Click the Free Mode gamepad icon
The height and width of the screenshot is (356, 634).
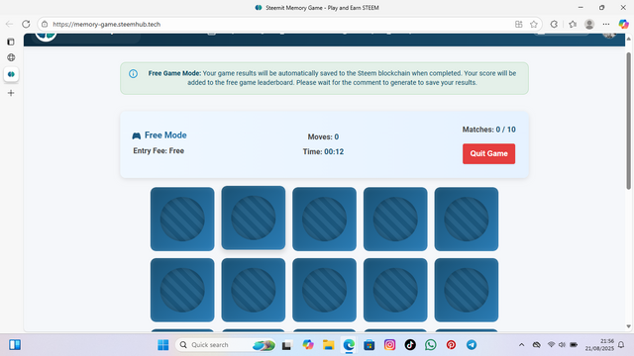pyautogui.click(x=137, y=135)
